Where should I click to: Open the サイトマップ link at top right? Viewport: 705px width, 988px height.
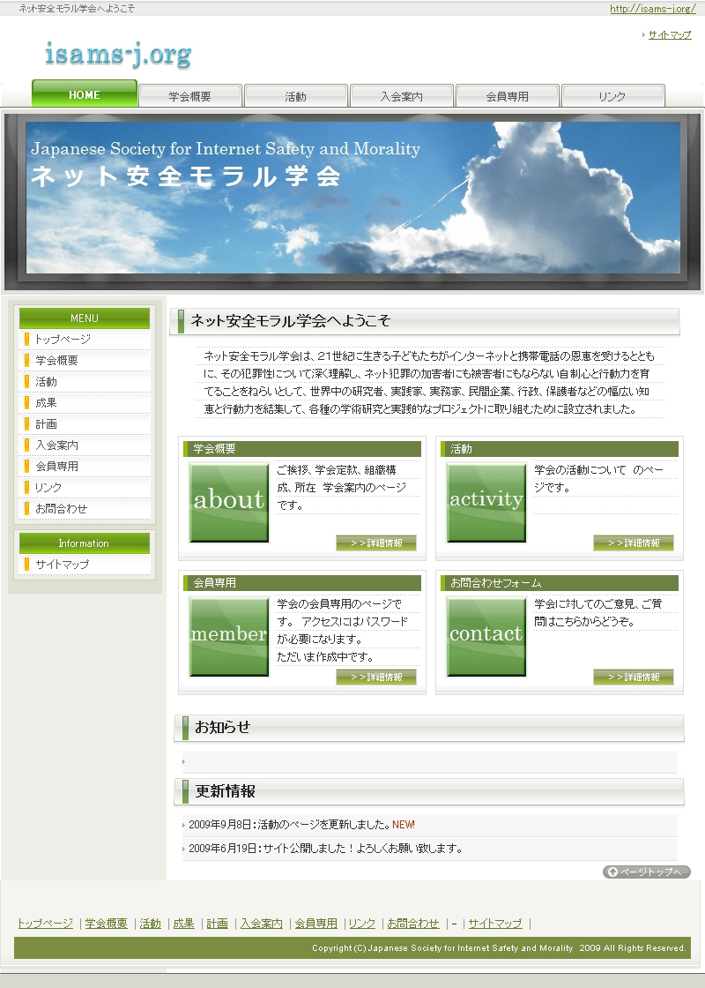pyautogui.click(x=670, y=35)
